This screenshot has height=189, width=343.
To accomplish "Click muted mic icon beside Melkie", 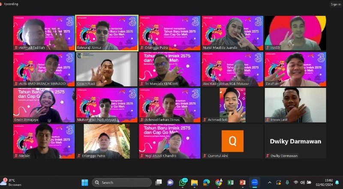I will click(16, 156).
